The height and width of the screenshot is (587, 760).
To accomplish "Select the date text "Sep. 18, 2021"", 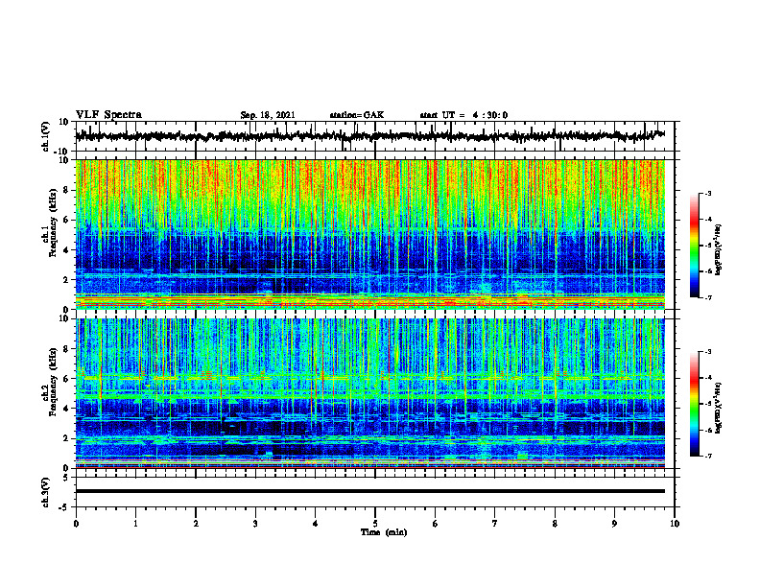I will click(x=268, y=115).
